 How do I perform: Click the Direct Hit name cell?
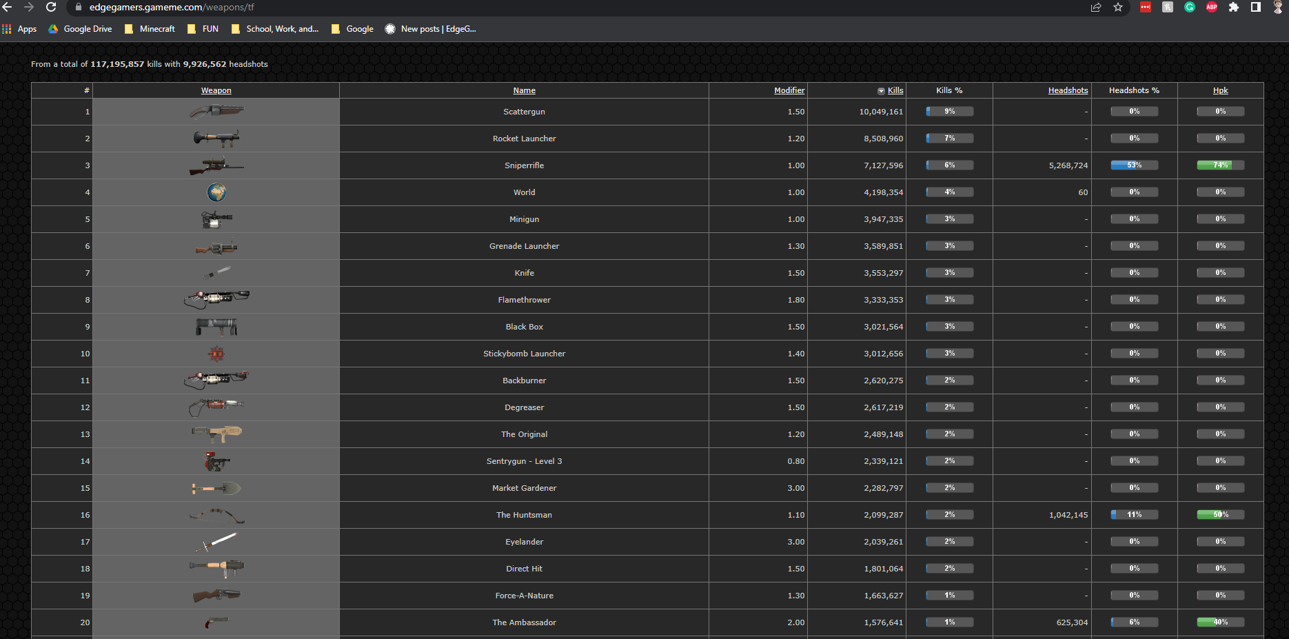[525, 569]
